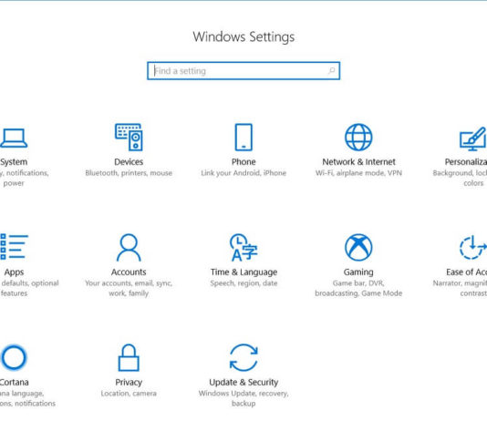Click the Ease of Access label
The width and height of the screenshot is (487, 421).
466,272
